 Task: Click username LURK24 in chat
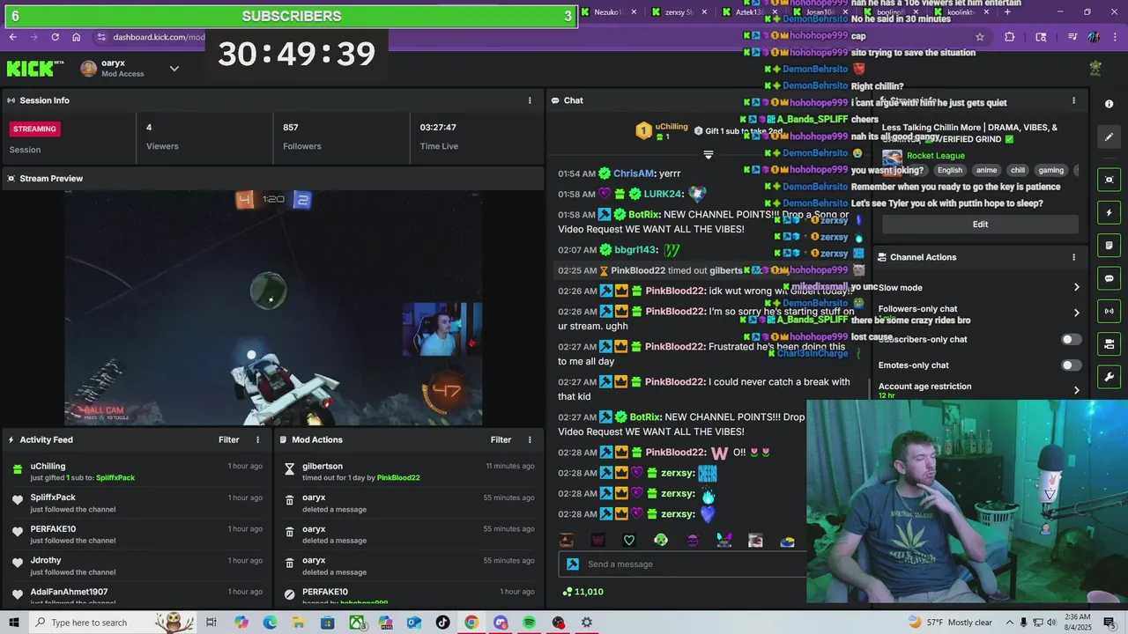[663, 194]
